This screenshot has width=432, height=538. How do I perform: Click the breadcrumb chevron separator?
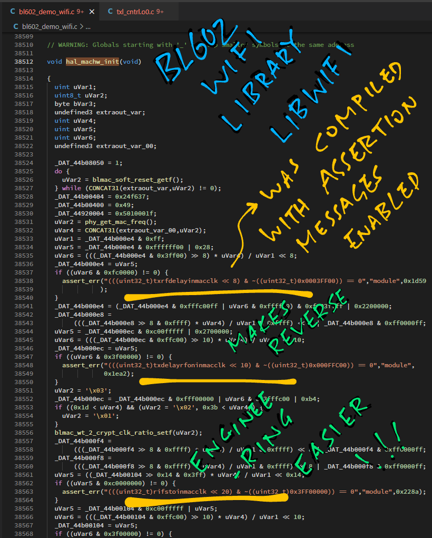pyautogui.click(x=81, y=26)
